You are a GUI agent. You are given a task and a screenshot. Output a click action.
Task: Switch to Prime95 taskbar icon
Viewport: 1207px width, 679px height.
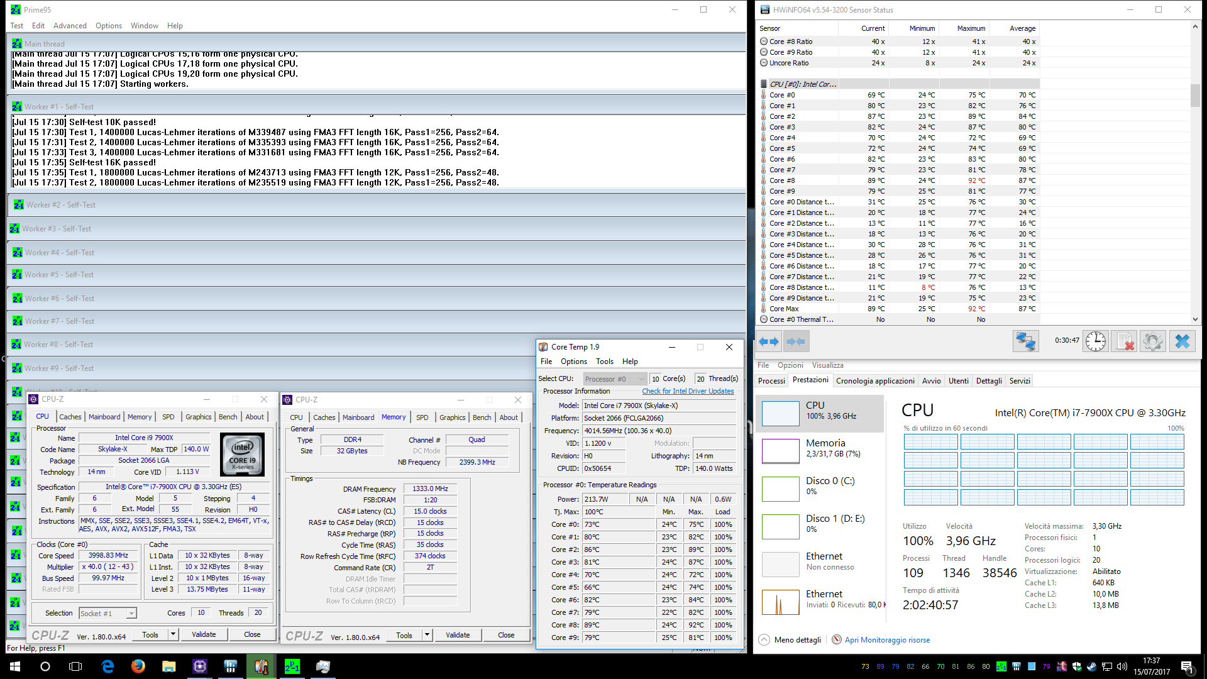[x=292, y=666]
